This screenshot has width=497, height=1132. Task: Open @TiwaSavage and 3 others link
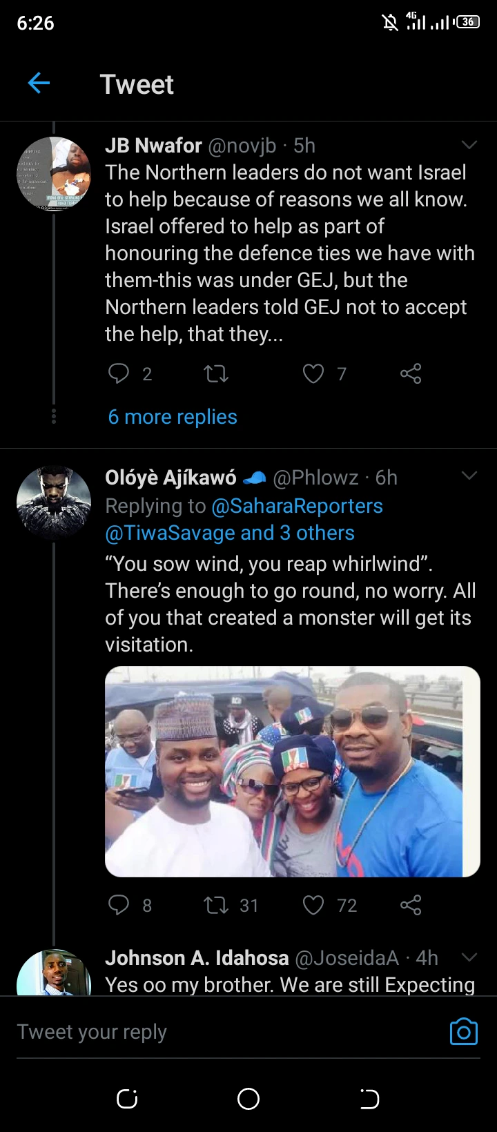click(230, 533)
